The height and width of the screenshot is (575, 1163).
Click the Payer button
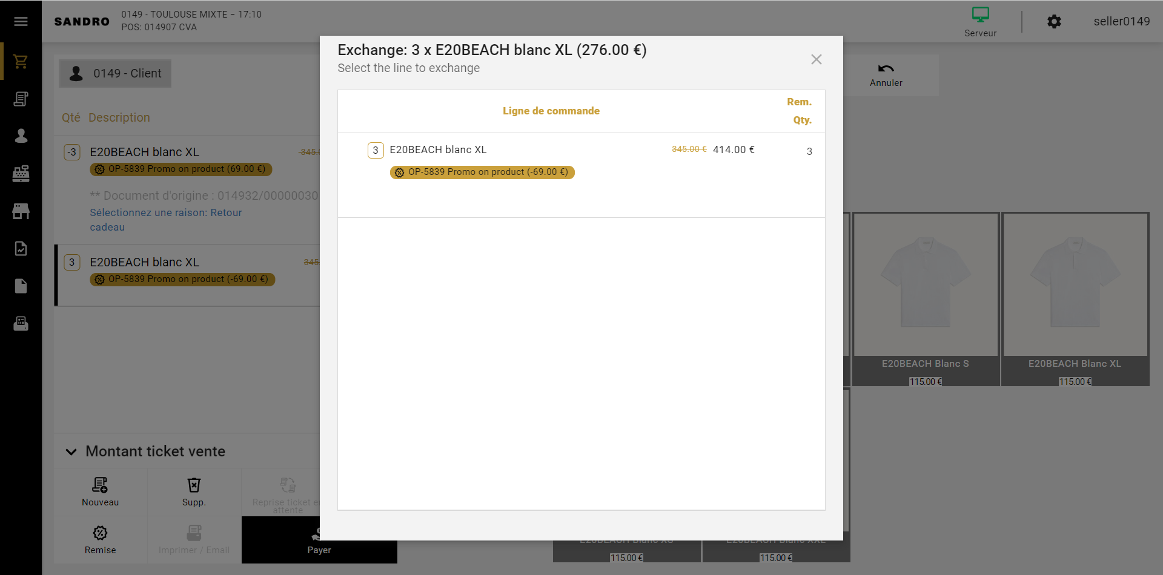pyautogui.click(x=319, y=540)
